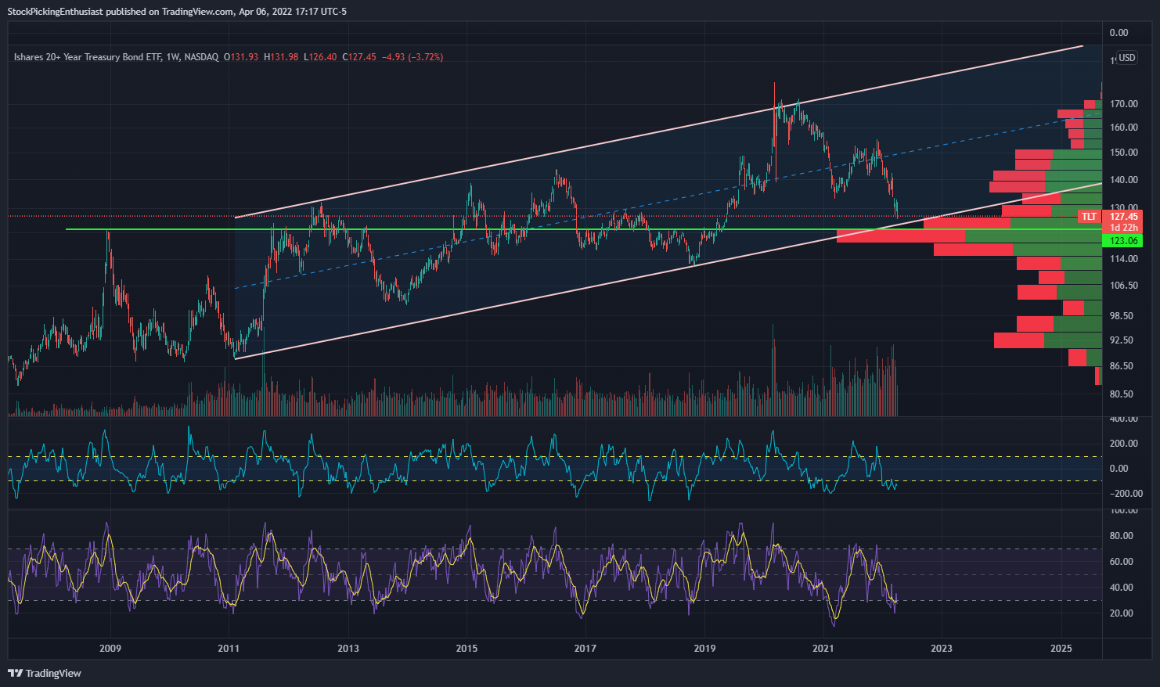Click the 114.00 price axis label
This screenshot has height=687, width=1160.
(x=1123, y=259)
